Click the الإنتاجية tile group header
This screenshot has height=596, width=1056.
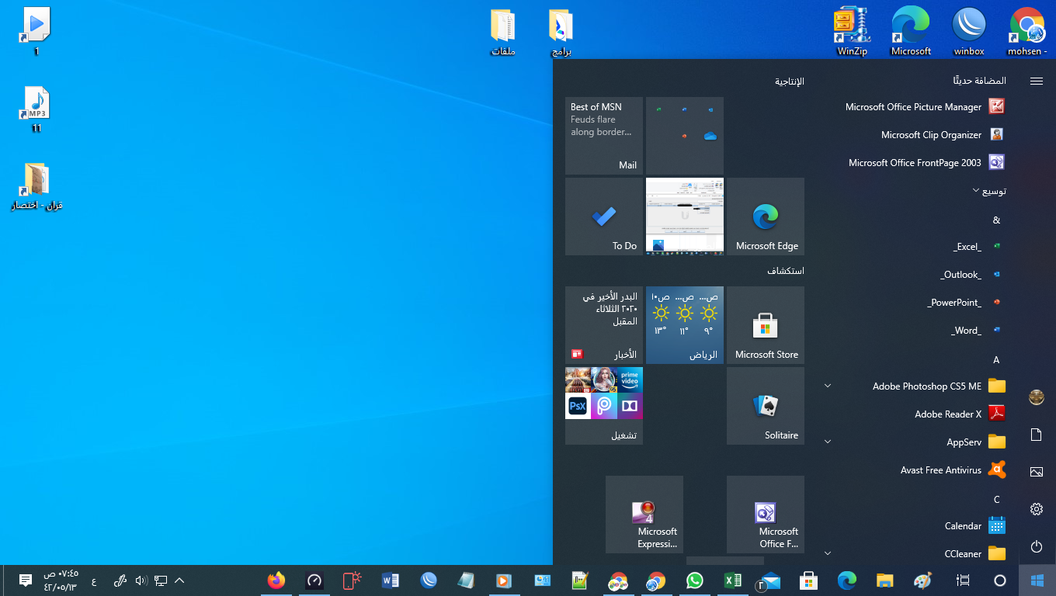(789, 81)
